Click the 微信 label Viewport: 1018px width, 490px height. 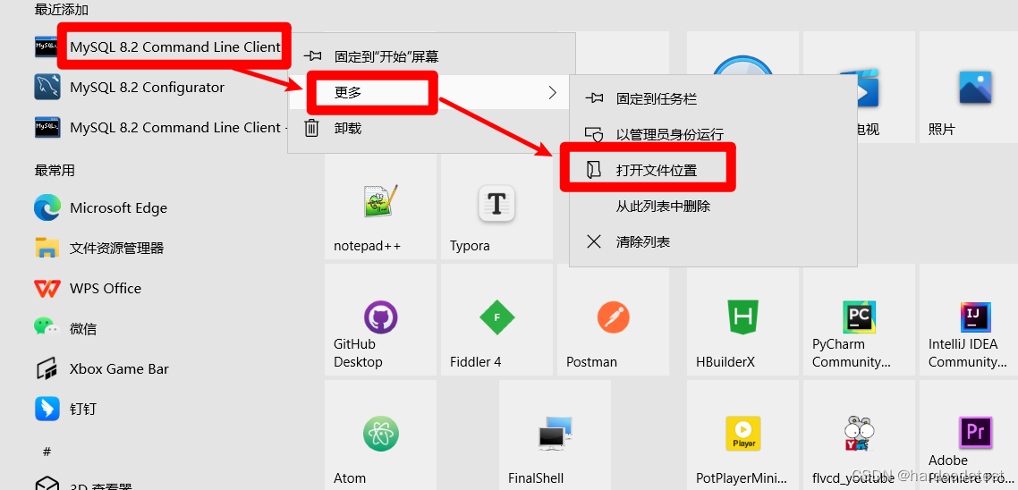tap(83, 328)
